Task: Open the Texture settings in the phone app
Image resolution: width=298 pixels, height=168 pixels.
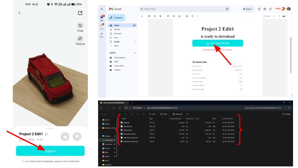Action: coord(80,40)
